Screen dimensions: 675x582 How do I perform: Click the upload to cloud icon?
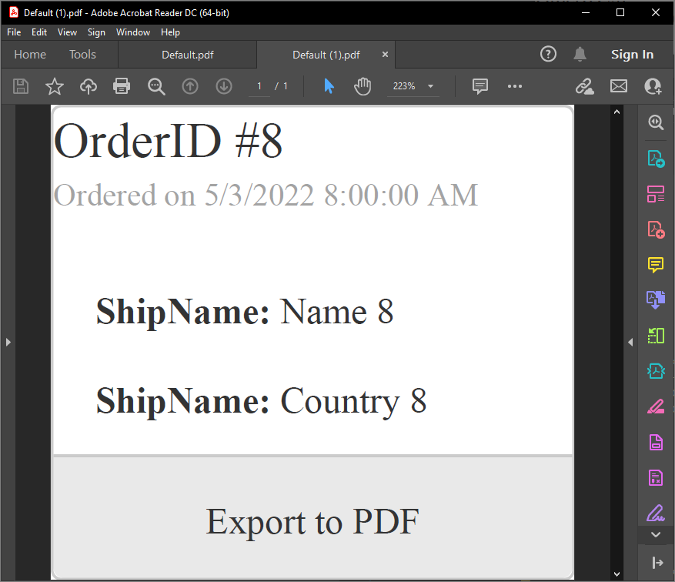point(89,86)
